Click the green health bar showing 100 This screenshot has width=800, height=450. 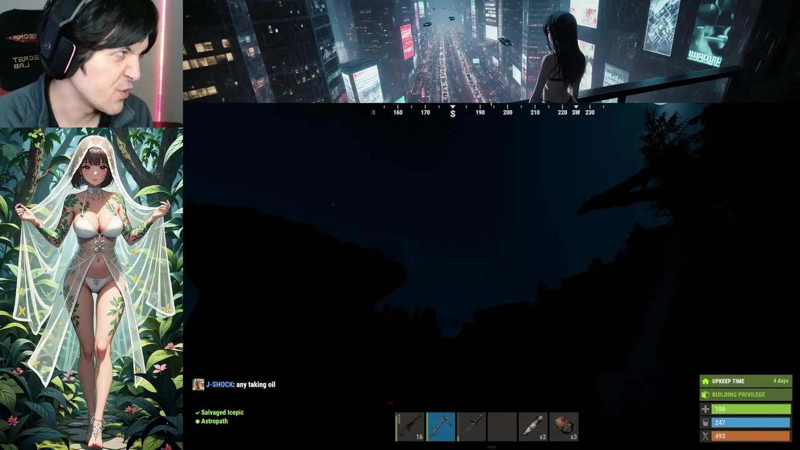pyautogui.click(x=751, y=409)
